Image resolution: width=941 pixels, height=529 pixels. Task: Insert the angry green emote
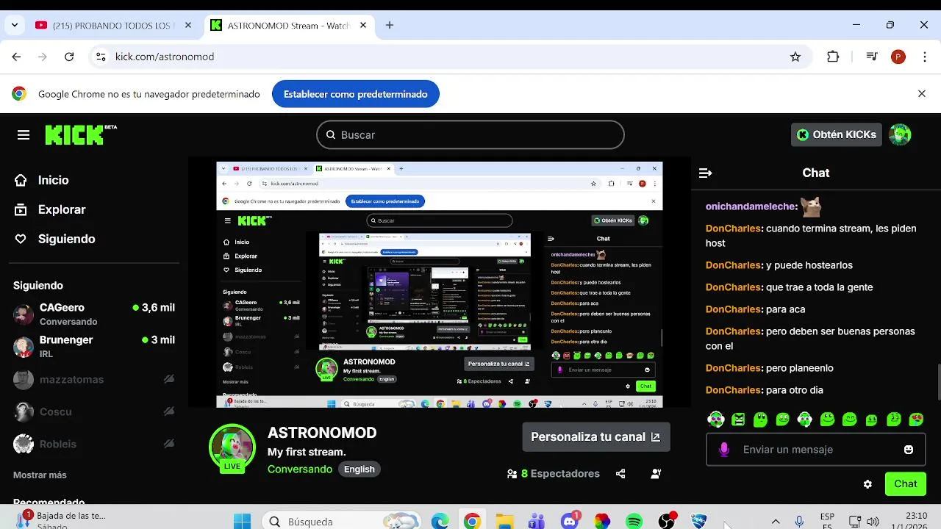click(x=738, y=420)
